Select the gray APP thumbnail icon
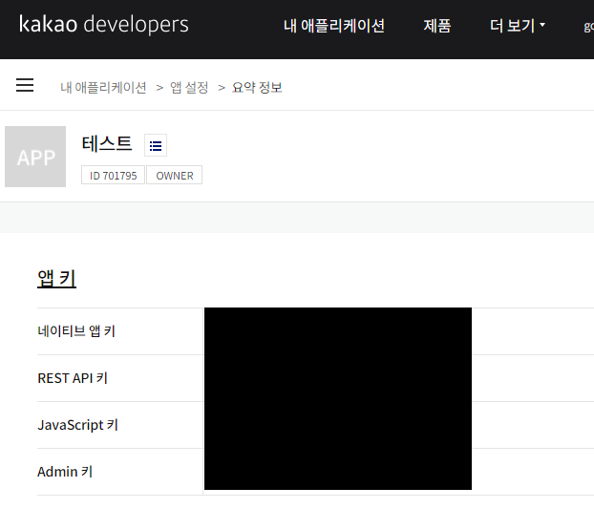 35,157
